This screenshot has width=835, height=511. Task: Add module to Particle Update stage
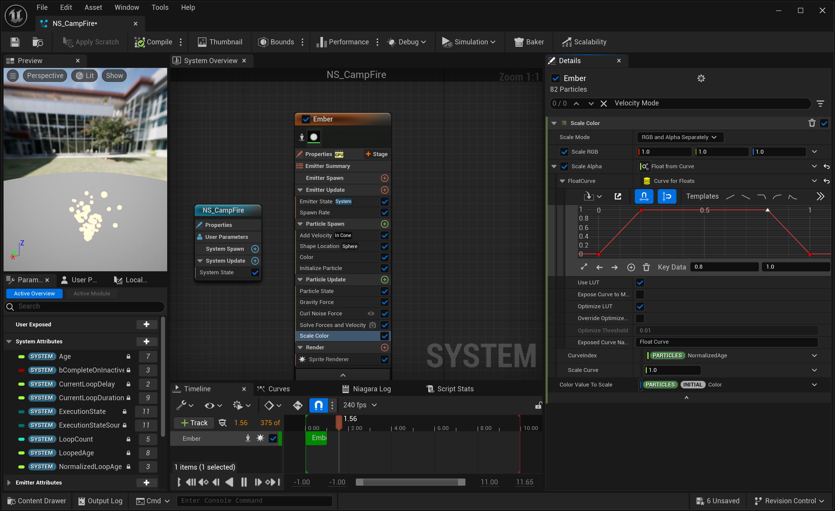tap(384, 279)
